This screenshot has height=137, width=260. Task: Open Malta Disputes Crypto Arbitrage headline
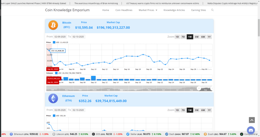point(232,3)
